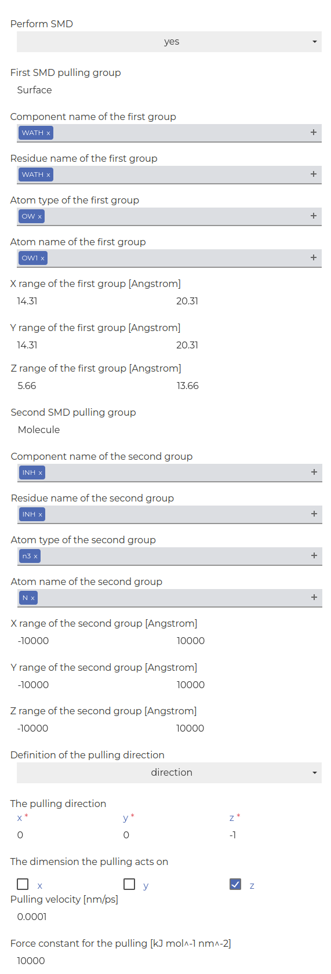Check the y dimension pulling box
331x974 pixels.
(x=129, y=884)
